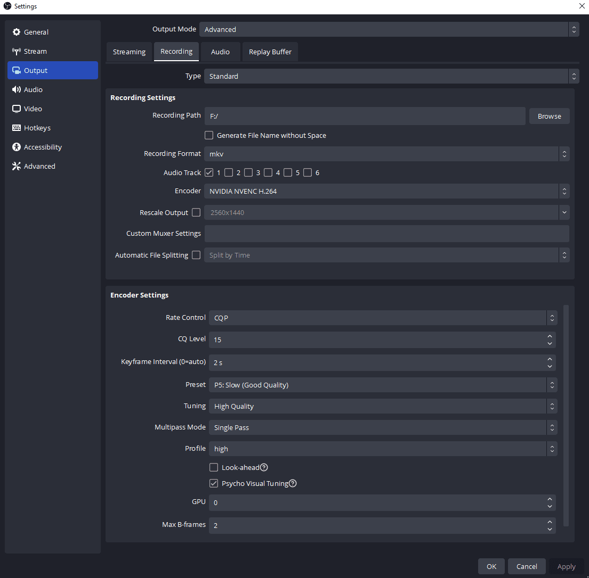The image size is (589, 578).
Task: Enable Audio Track 5 checkbox
Action: coord(288,172)
